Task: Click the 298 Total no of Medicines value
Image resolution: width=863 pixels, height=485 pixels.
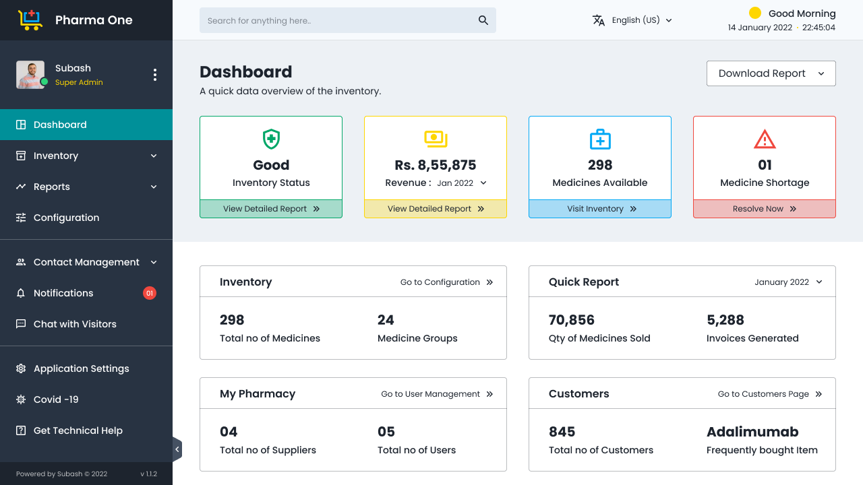Action: coord(232,320)
